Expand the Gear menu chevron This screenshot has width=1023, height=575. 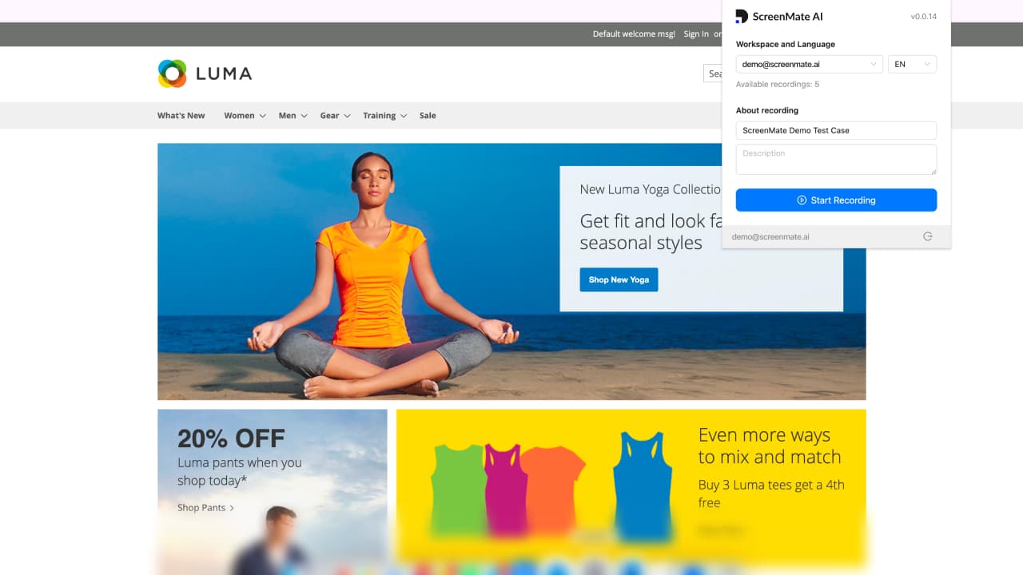(x=347, y=116)
